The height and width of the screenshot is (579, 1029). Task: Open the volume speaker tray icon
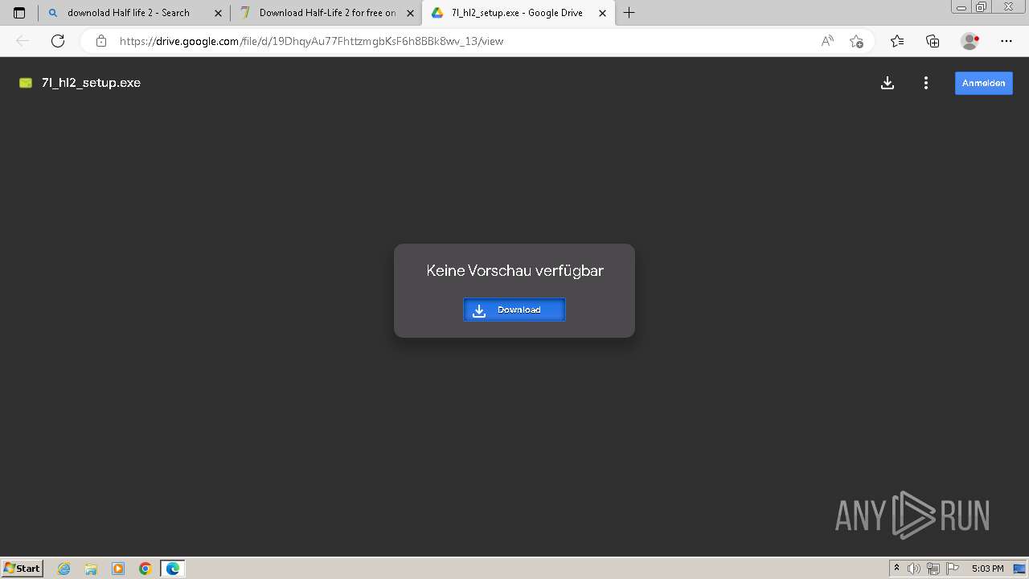pyautogui.click(x=914, y=569)
